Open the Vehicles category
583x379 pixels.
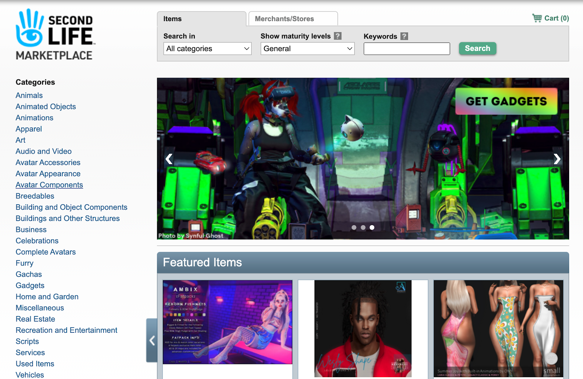pyautogui.click(x=30, y=375)
